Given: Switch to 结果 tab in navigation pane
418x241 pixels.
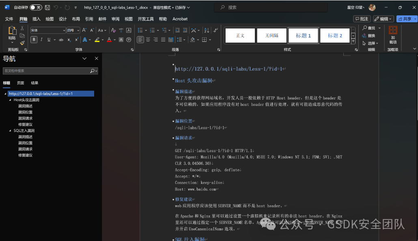Looking at the screenshot, I should [34, 83].
